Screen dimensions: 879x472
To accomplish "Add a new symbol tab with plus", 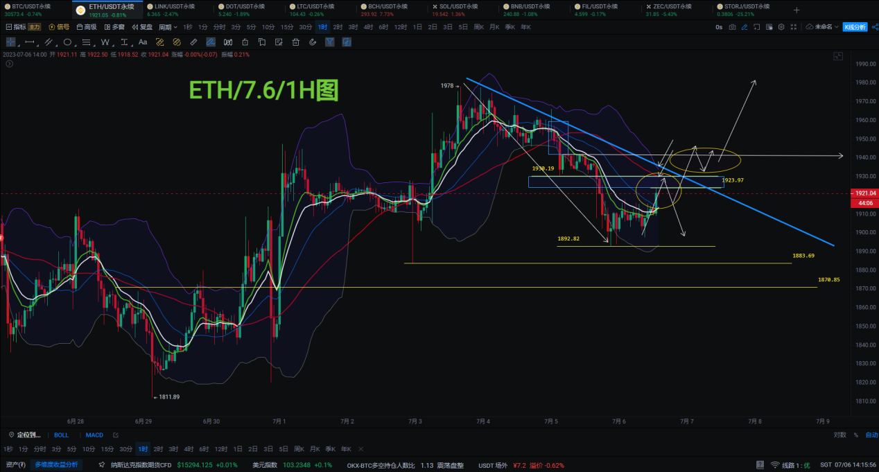I will 797,10.
